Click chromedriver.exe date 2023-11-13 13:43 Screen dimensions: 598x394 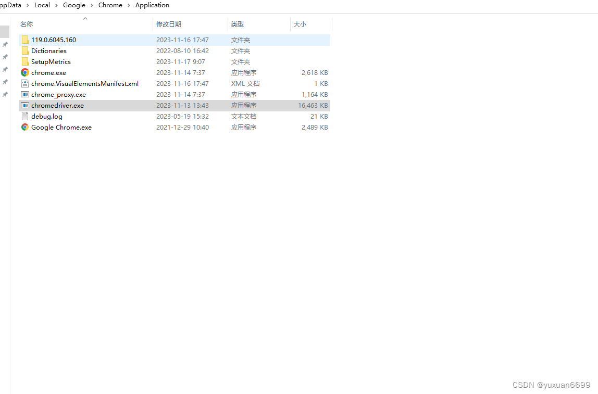182,106
